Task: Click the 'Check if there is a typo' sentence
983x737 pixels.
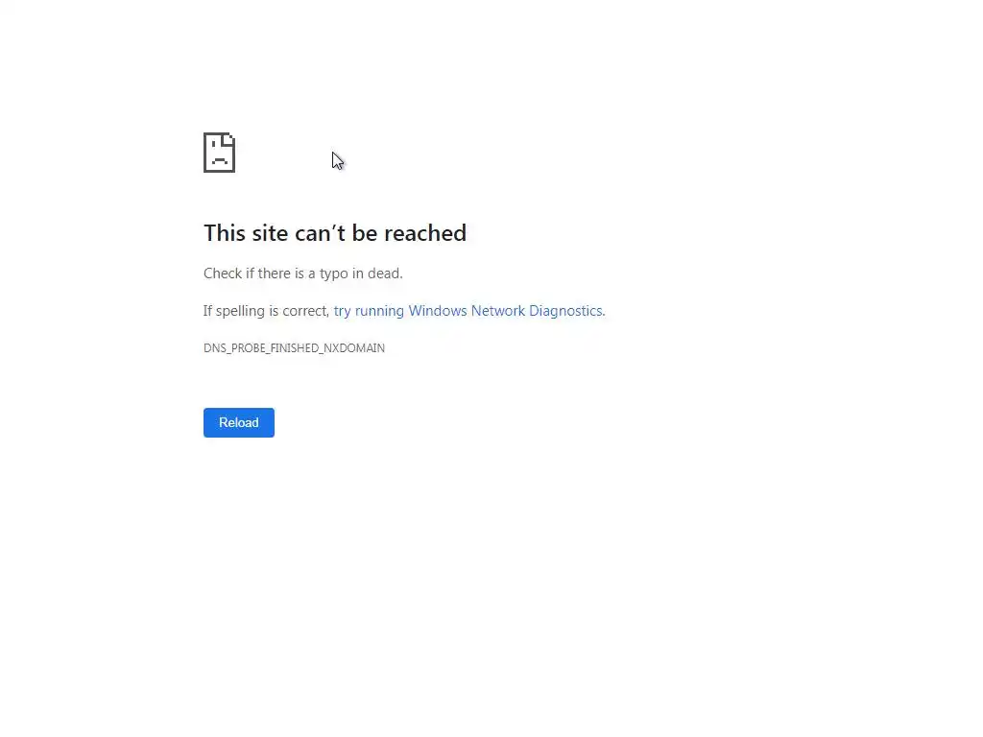Action: pos(302,273)
